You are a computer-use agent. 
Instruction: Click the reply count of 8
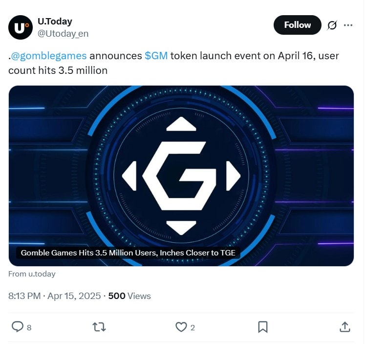(29, 328)
